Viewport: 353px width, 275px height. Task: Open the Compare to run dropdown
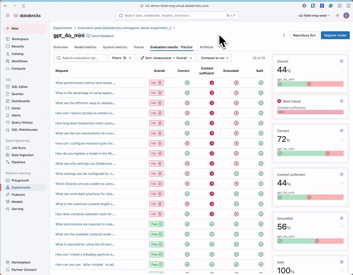coord(215,58)
